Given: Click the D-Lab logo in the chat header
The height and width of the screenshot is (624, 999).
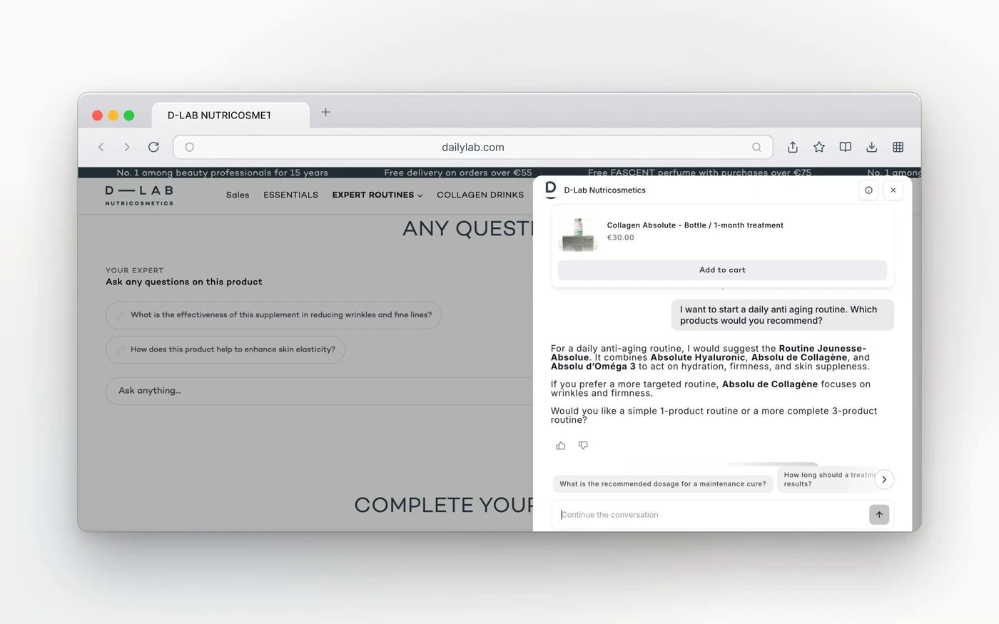Looking at the screenshot, I should [550, 189].
